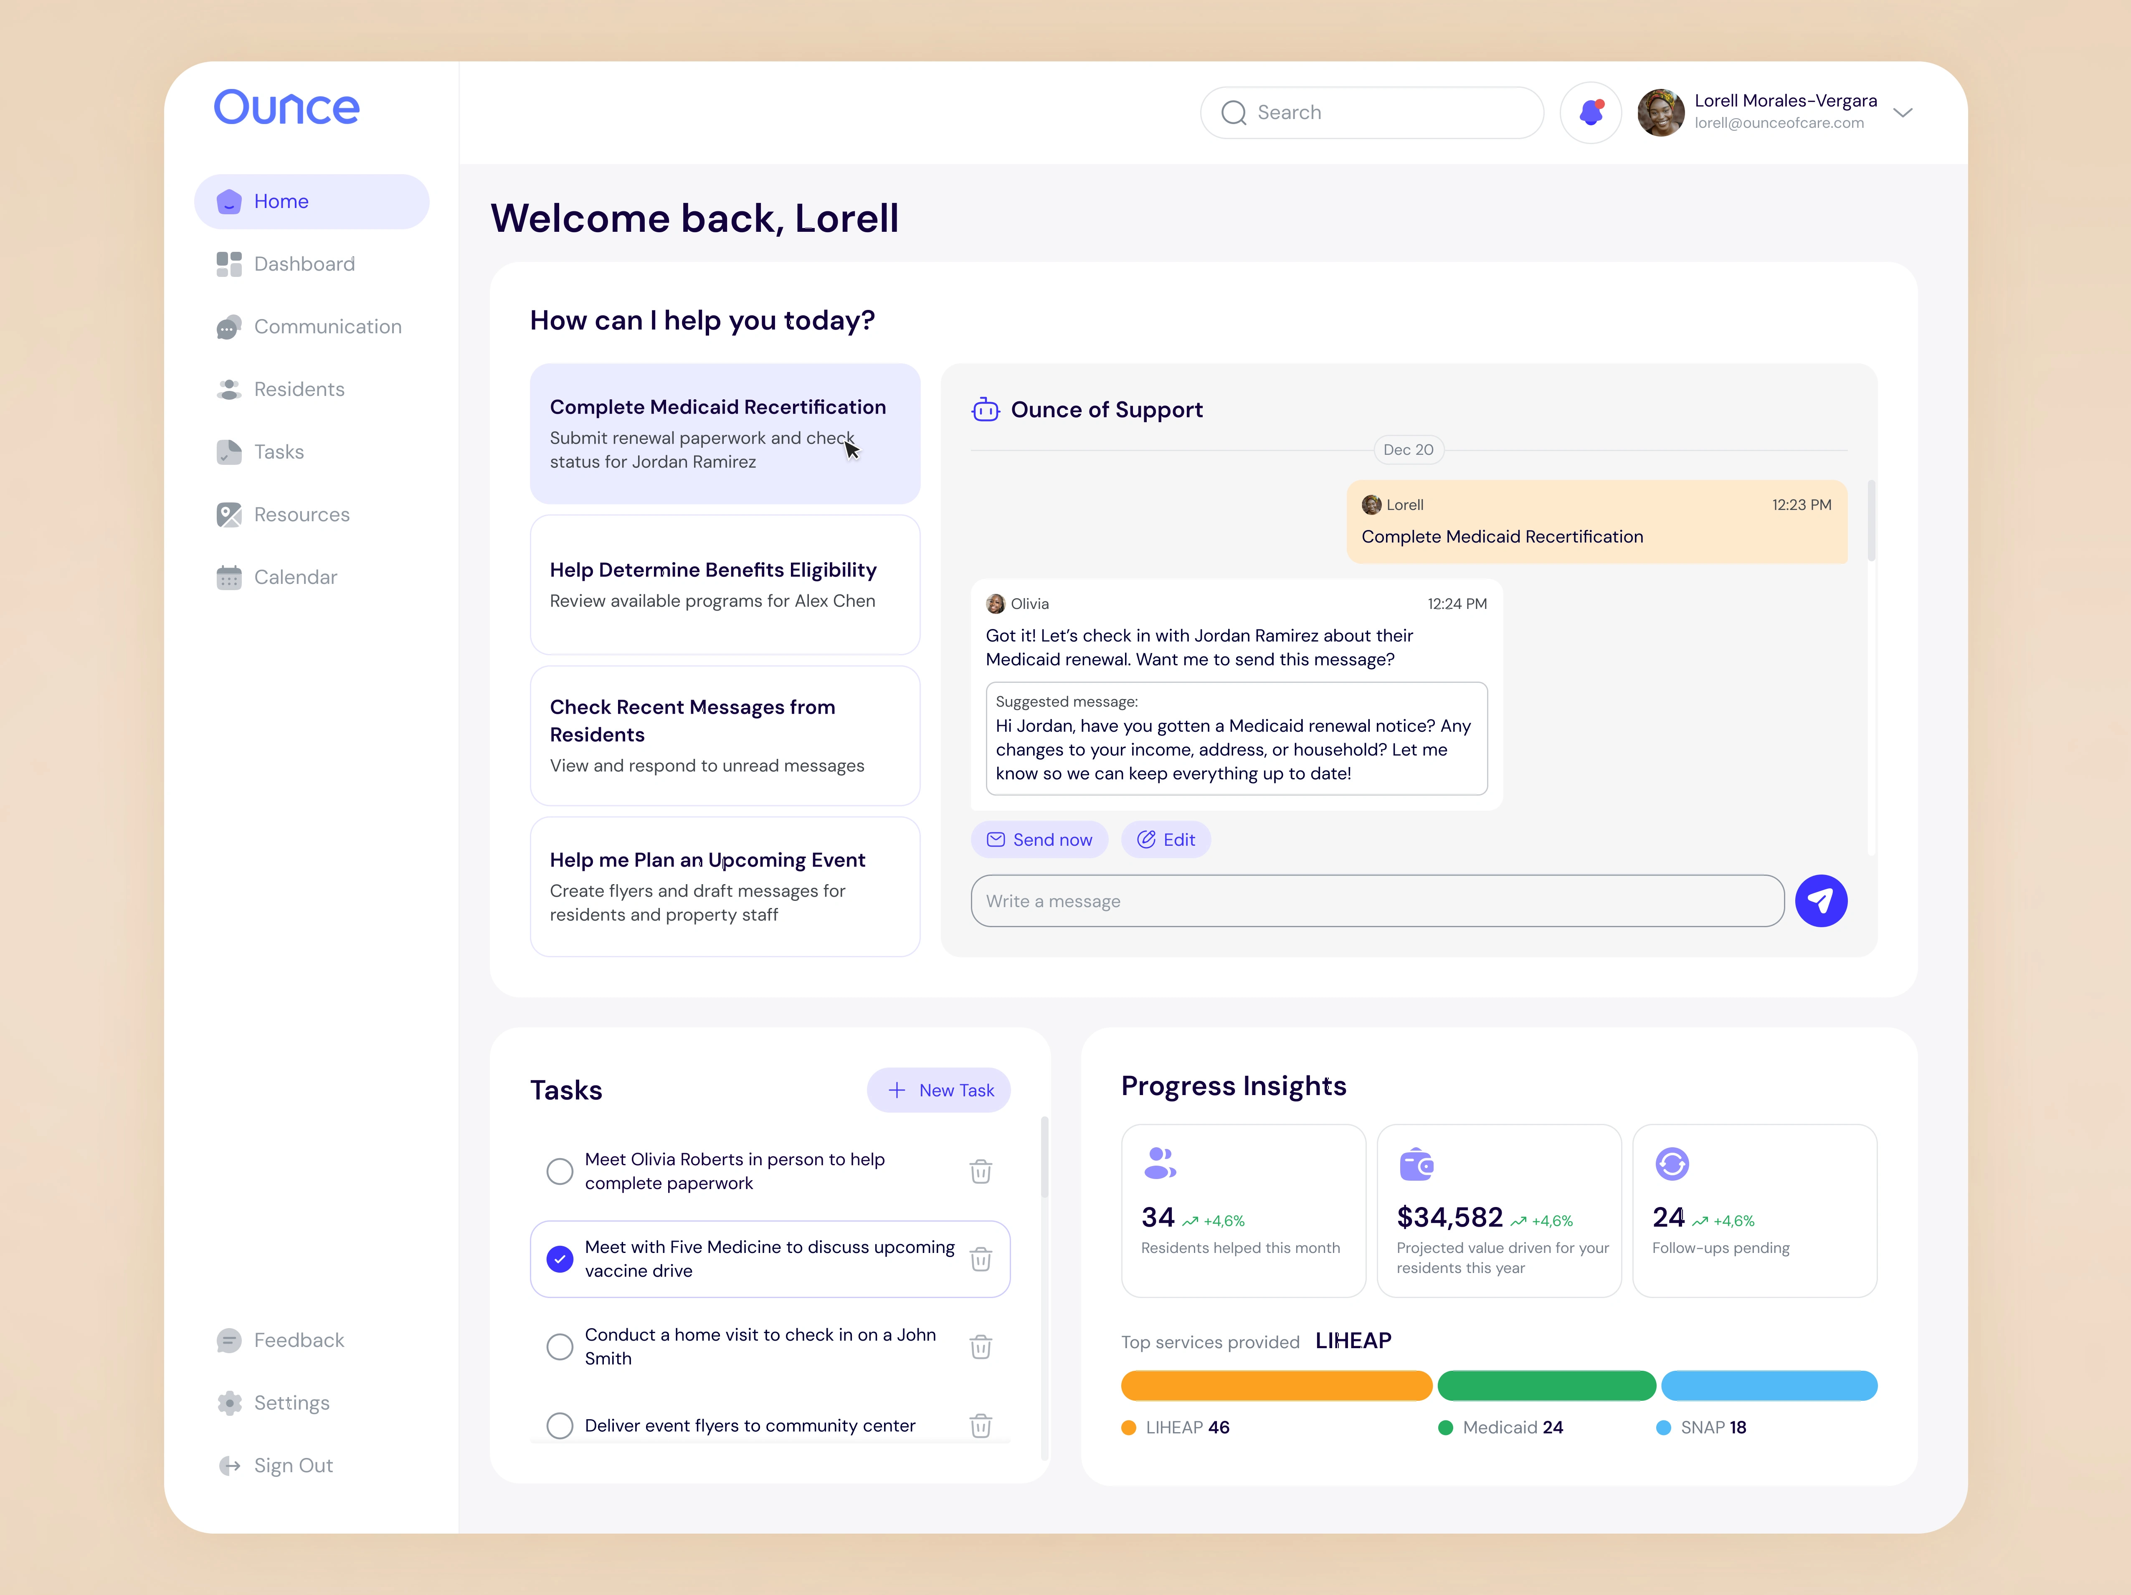
Task: Select Complete Medicaid Recertification card
Action: [725, 434]
